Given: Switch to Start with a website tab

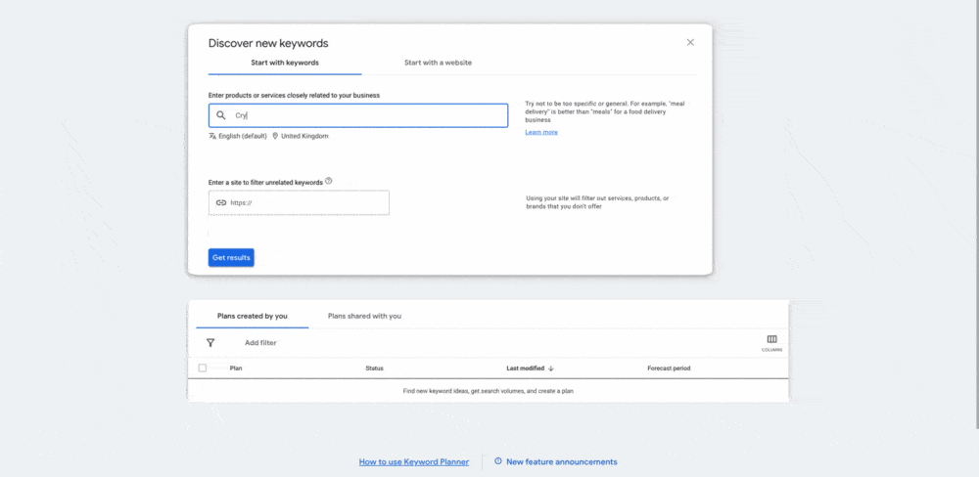Looking at the screenshot, I should click(x=438, y=63).
